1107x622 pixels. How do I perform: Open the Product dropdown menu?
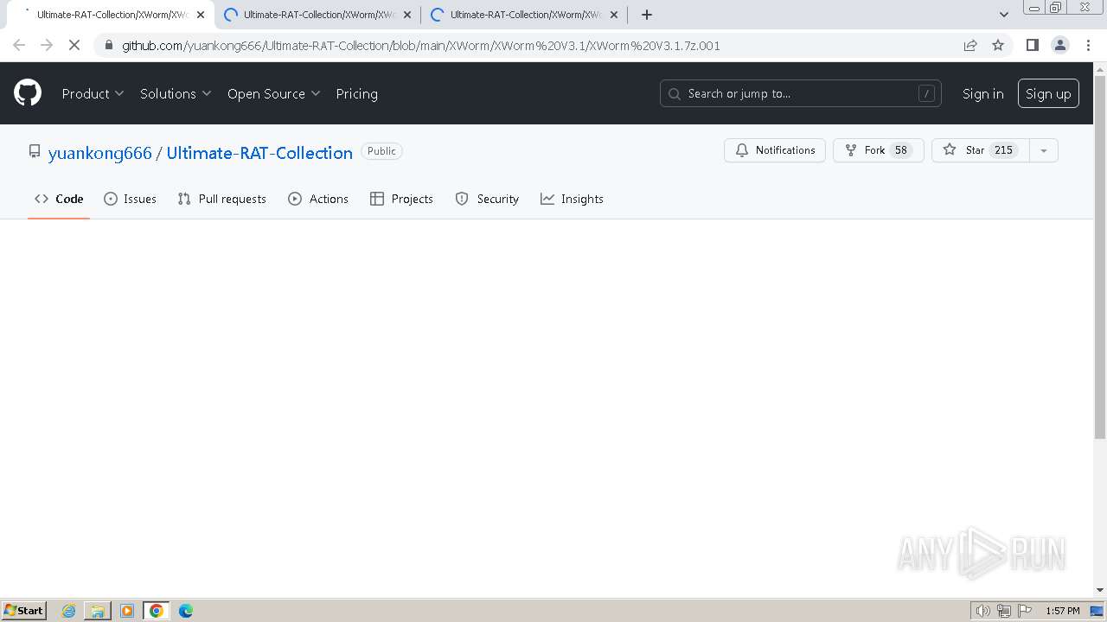[x=93, y=93]
